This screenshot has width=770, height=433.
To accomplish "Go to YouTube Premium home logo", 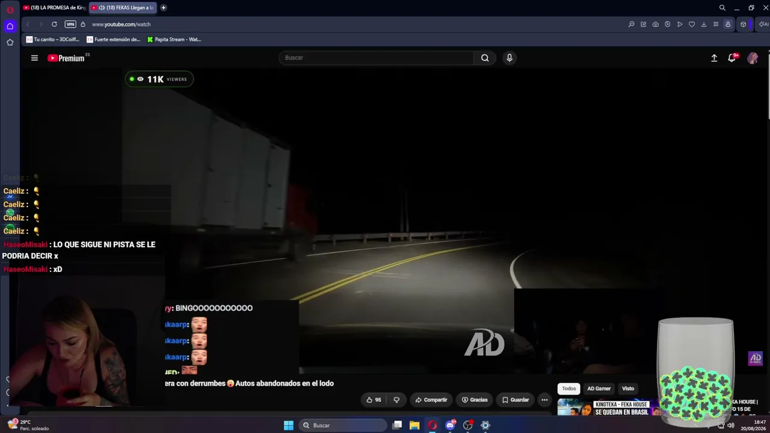I will [x=67, y=58].
